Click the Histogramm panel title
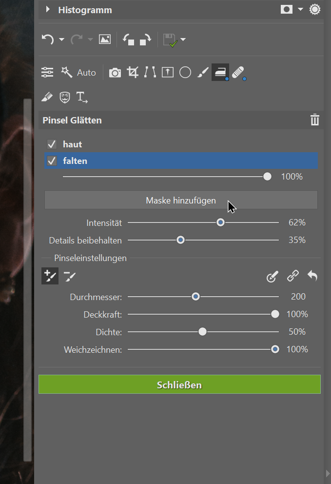The width and height of the screenshot is (331, 484). pyautogui.click(x=85, y=10)
